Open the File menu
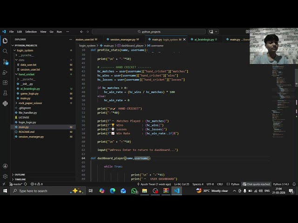This screenshot has width=298, height=223. [x=11, y=32]
